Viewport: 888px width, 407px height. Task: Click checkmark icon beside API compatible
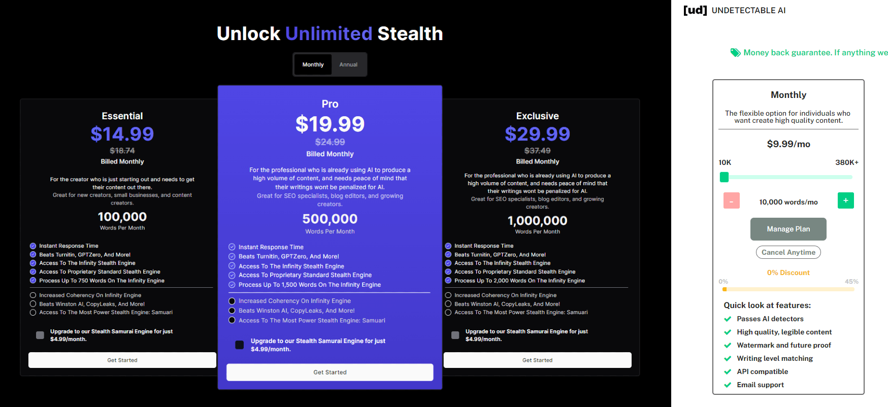coord(728,371)
